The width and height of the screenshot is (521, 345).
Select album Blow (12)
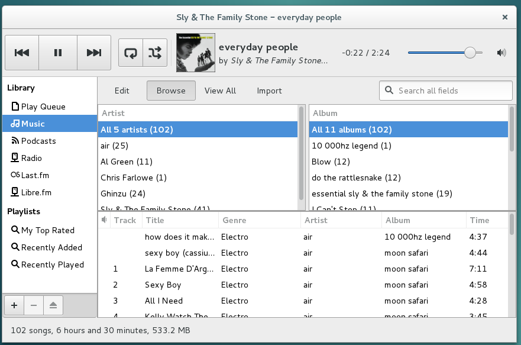(409, 162)
